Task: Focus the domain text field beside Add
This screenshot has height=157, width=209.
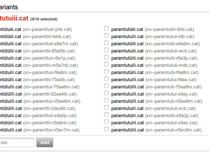Action: click(17, 142)
